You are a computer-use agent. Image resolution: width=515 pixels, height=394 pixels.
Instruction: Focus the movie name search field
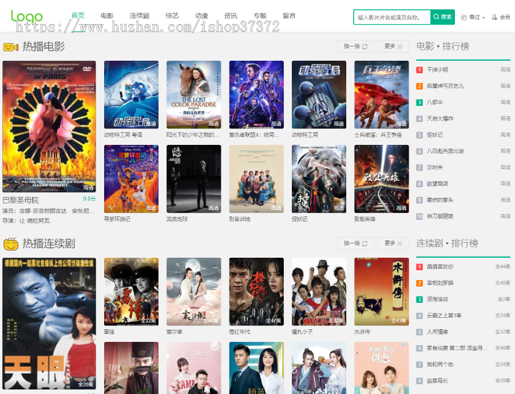click(x=392, y=17)
